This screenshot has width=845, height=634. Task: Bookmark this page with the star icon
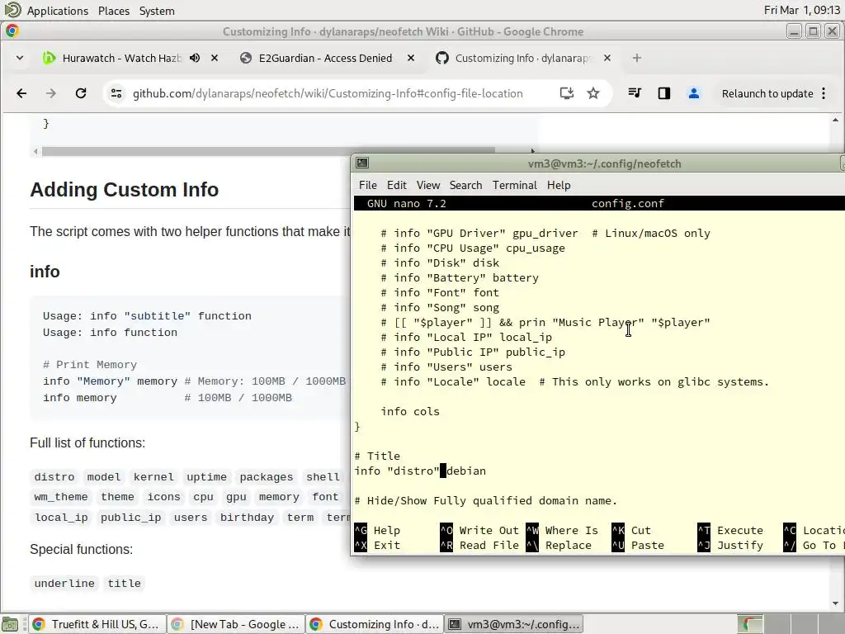point(593,93)
